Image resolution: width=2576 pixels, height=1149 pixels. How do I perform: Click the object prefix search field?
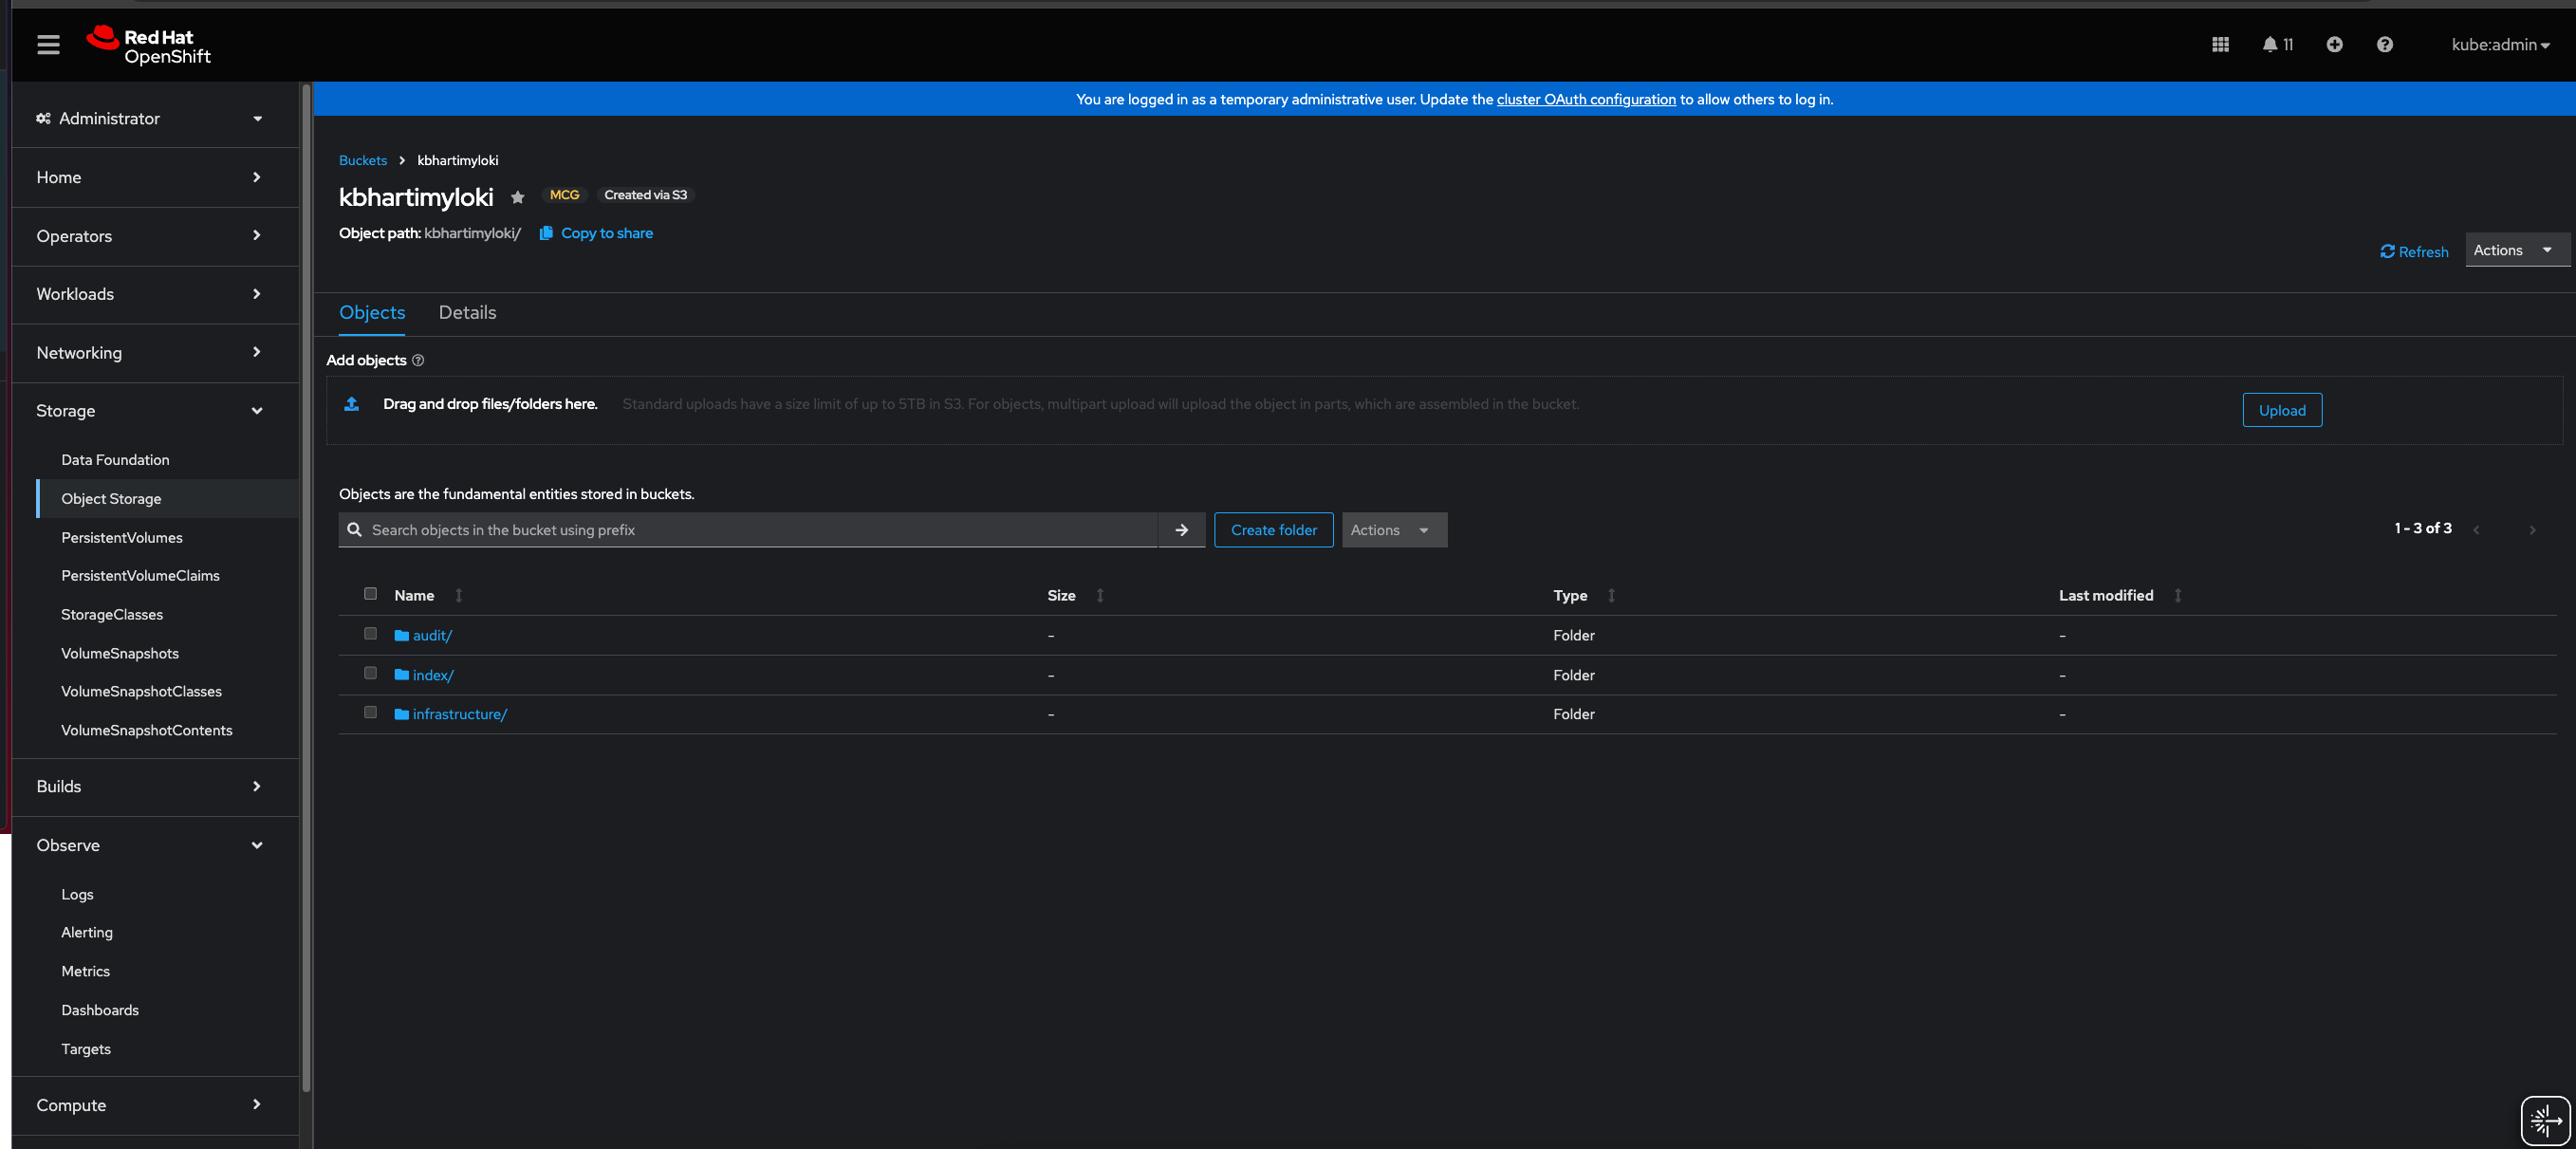pyautogui.click(x=760, y=530)
